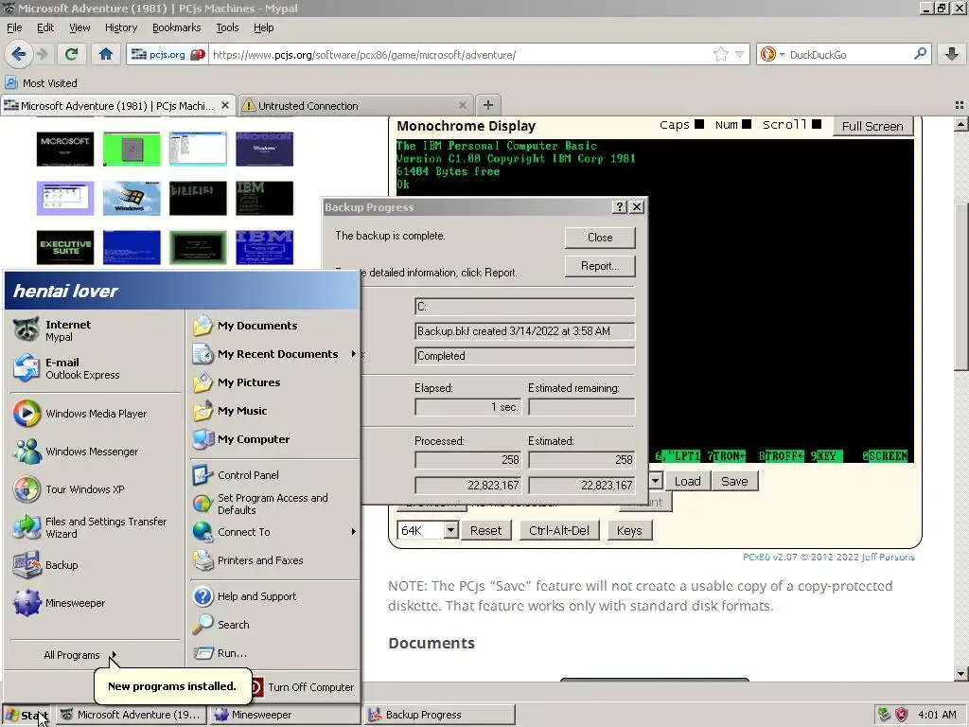The height and width of the screenshot is (727, 969).
Task: Open Most Visited bookmarks folder
Action: click(x=41, y=83)
